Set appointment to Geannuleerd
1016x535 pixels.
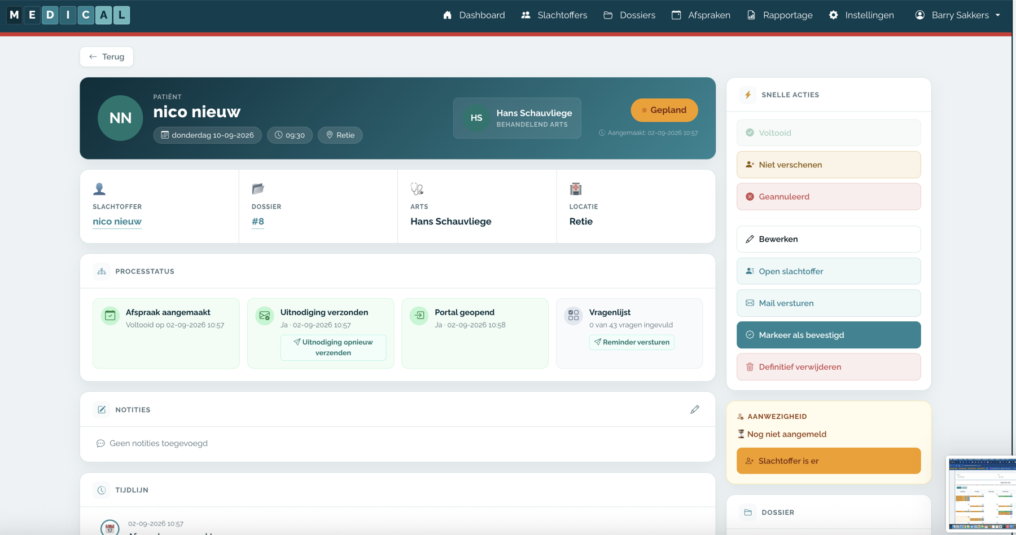coord(829,197)
